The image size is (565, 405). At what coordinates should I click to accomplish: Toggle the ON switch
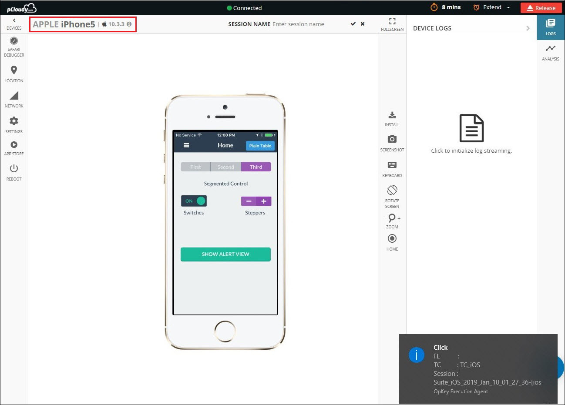point(194,201)
